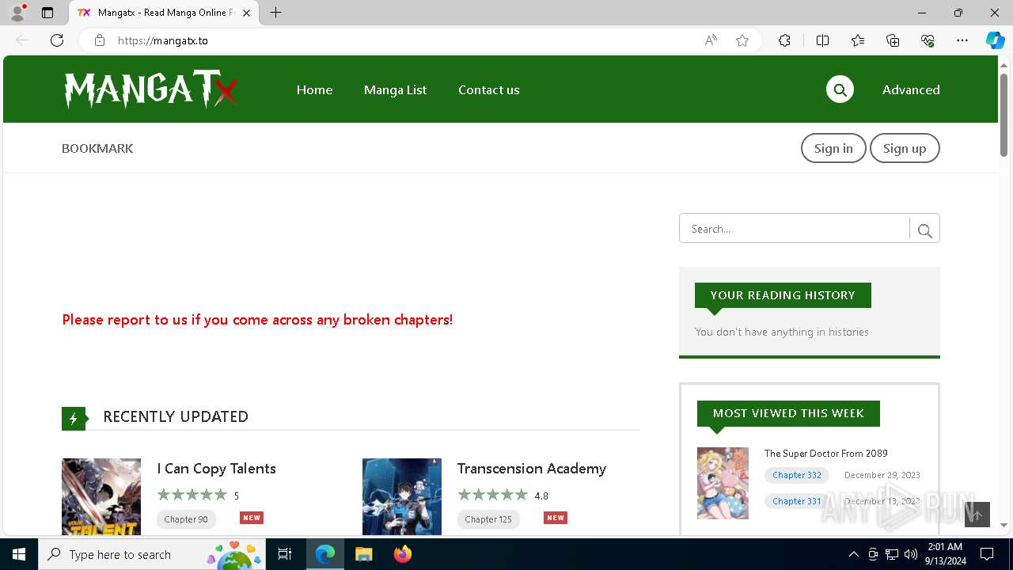Screen dimensions: 1013x570
Task: Enable split screen view
Action: pos(822,40)
